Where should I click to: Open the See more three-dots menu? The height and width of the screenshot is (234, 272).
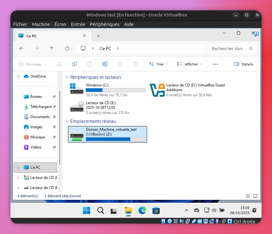pos(215,64)
